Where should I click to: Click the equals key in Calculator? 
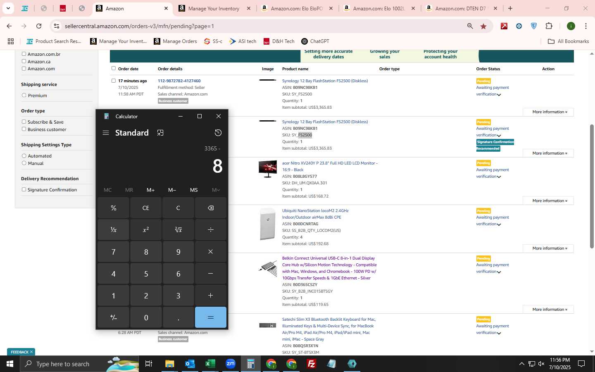point(211,317)
